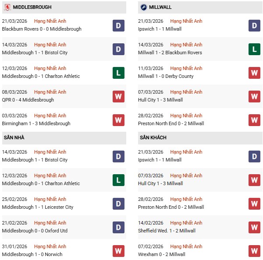Click the W badge for QPR 0-4 Middlesbrough
Viewport: 263px width, 260px height.
(118, 96)
